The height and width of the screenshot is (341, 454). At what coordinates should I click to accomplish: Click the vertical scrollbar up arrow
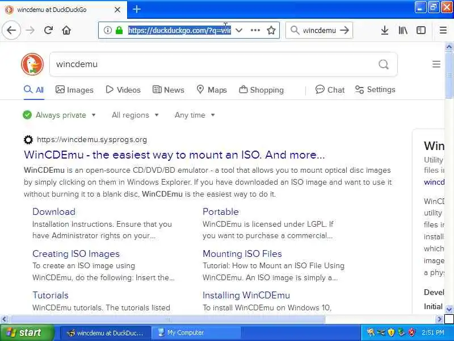point(449,47)
